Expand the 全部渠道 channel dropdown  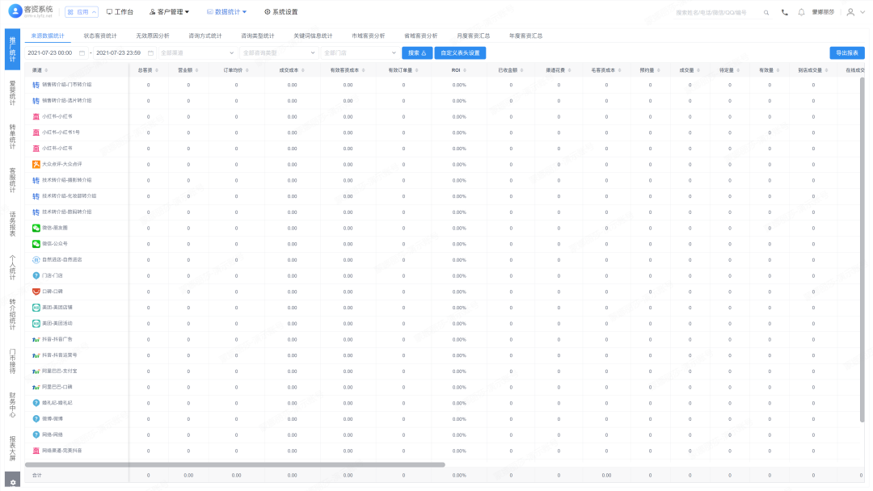(x=196, y=52)
